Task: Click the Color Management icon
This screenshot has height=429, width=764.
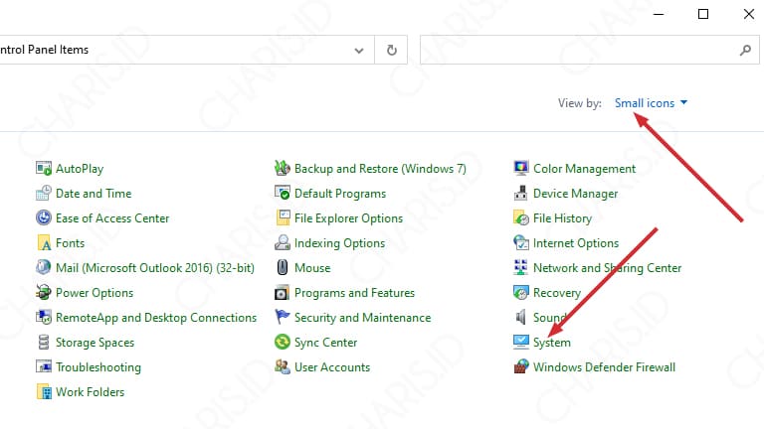Action: coord(521,169)
